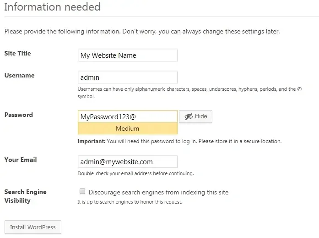Select the Password field showing MyPassword123@

tap(128, 116)
